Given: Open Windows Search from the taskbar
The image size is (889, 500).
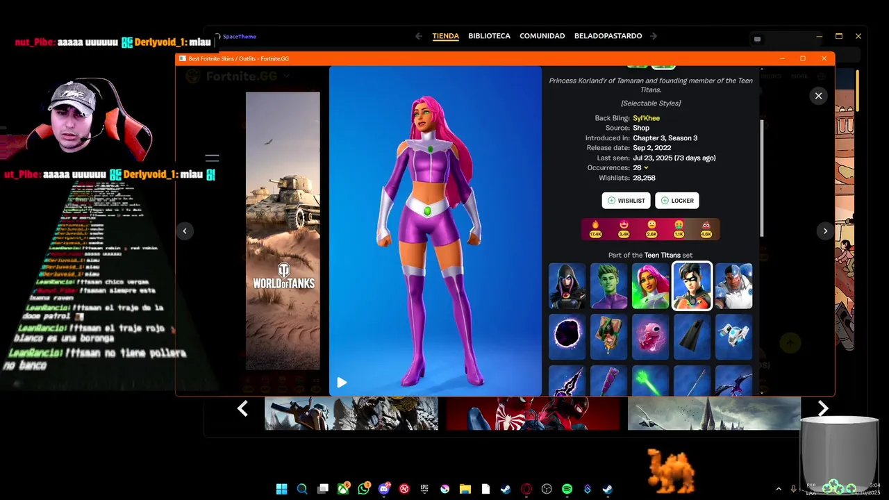Looking at the screenshot, I should pyautogui.click(x=302, y=489).
